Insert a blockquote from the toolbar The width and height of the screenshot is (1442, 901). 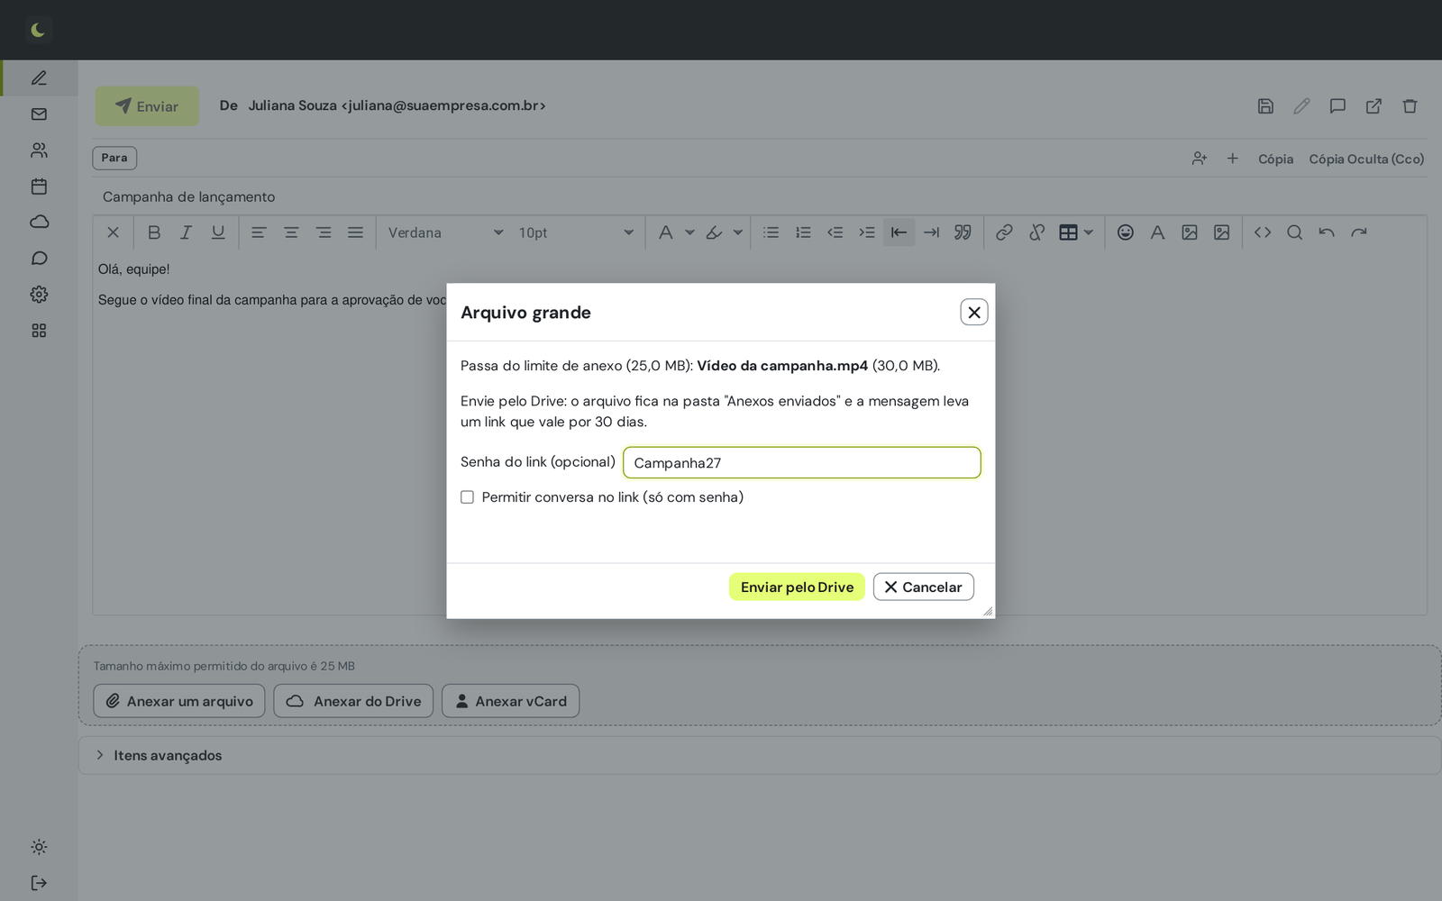click(963, 232)
